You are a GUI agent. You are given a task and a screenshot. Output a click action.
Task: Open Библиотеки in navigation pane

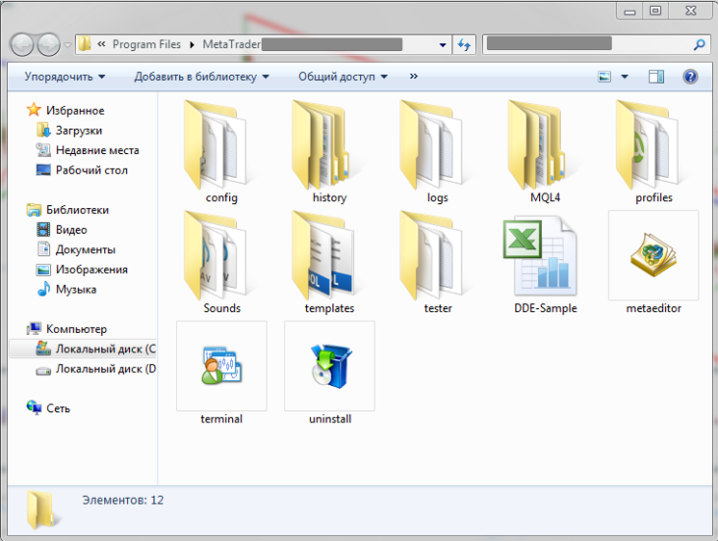coord(68,210)
